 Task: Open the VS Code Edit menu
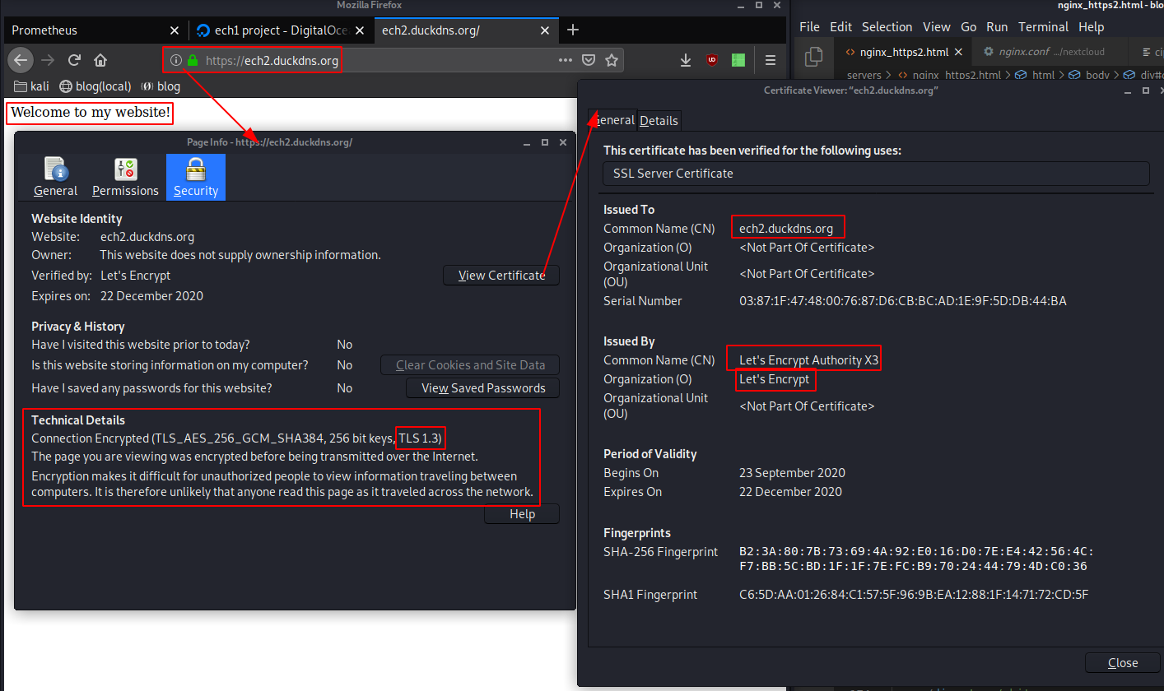tap(840, 27)
